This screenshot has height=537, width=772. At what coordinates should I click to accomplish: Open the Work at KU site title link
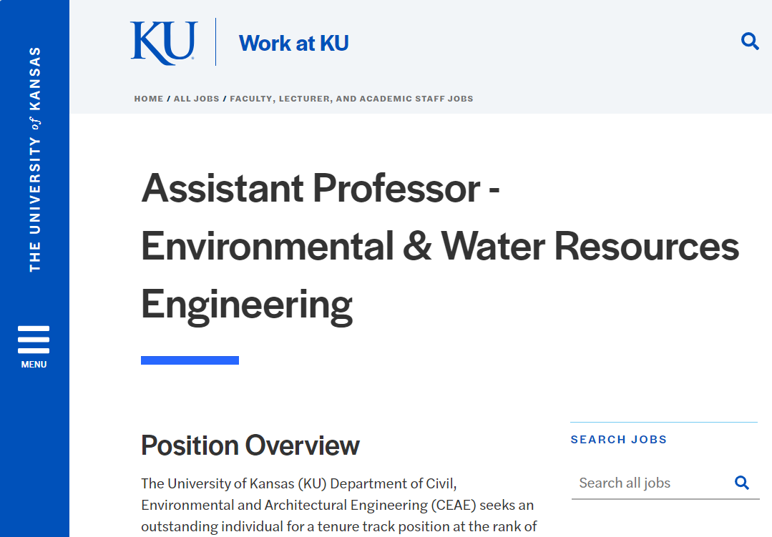coord(293,44)
